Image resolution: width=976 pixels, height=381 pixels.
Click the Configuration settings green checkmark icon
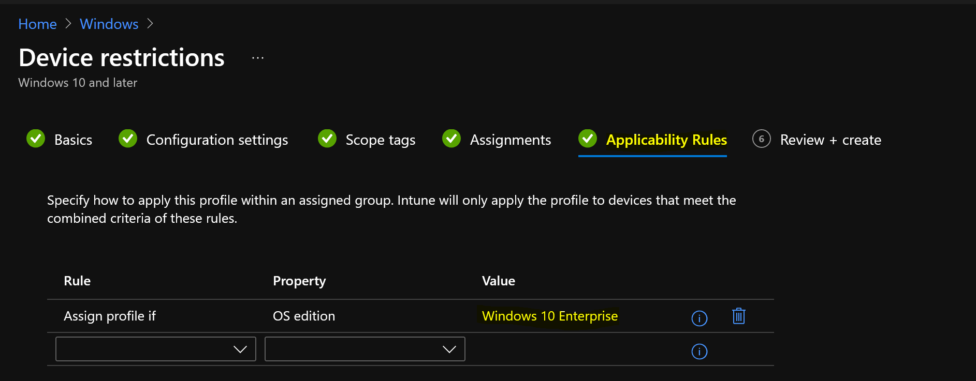coord(128,139)
